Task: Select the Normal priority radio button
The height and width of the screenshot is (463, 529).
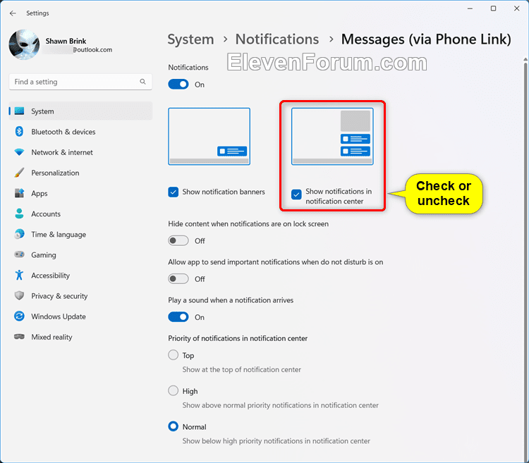Action: [173, 426]
